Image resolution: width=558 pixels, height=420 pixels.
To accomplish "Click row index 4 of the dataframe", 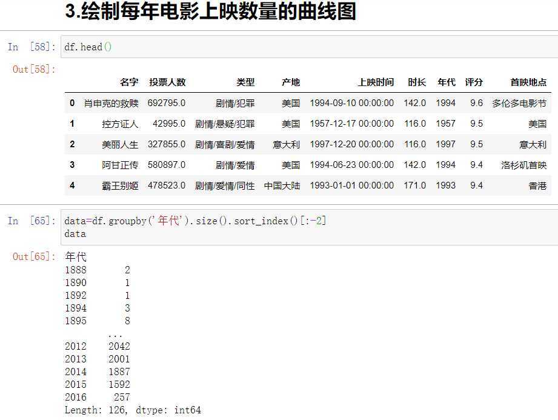I will [72, 186].
